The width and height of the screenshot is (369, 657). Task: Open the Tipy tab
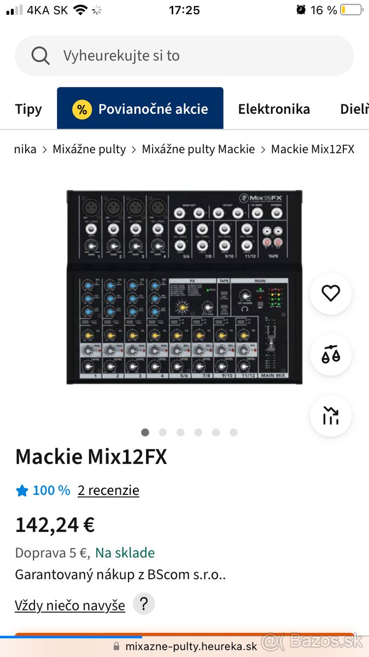(x=28, y=109)
